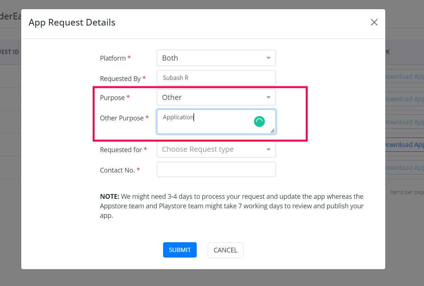Open the Choose Request type dropdown

coord(216,150)
